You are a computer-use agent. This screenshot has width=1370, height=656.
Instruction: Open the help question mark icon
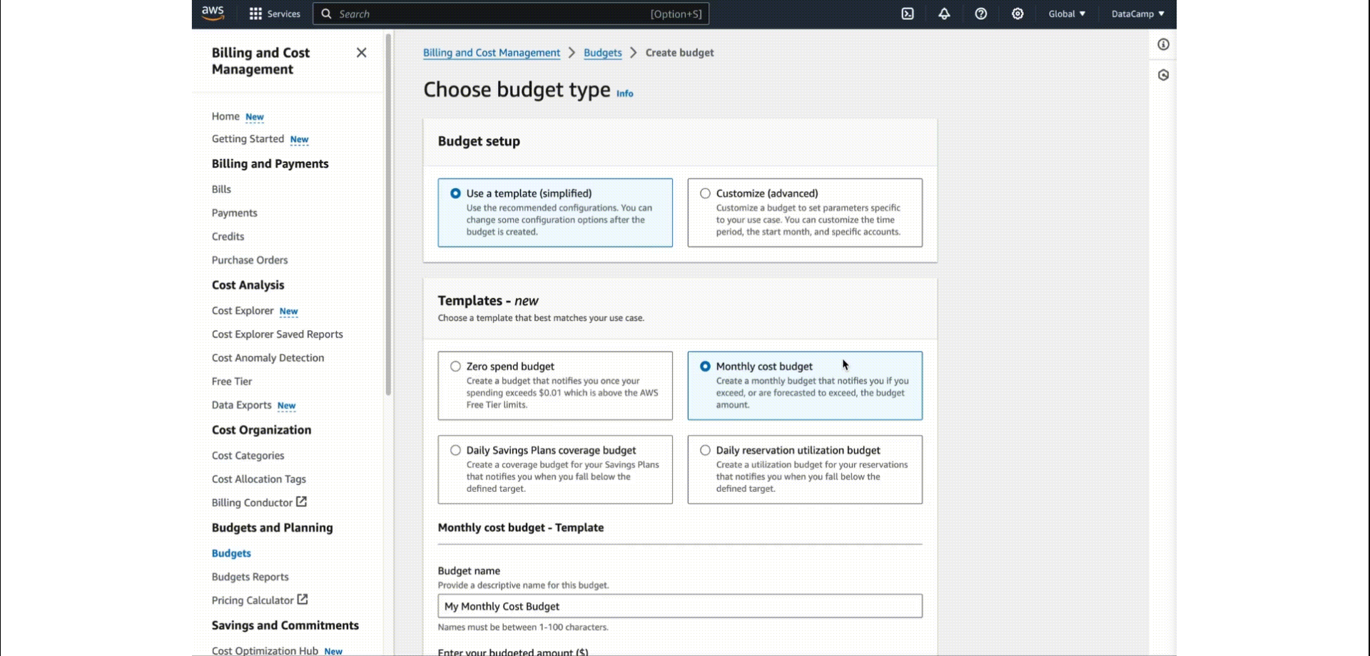(x=981, y=14)
